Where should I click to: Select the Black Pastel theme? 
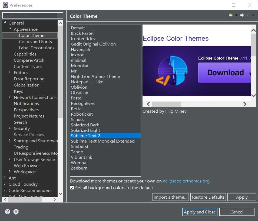point(105,33)
